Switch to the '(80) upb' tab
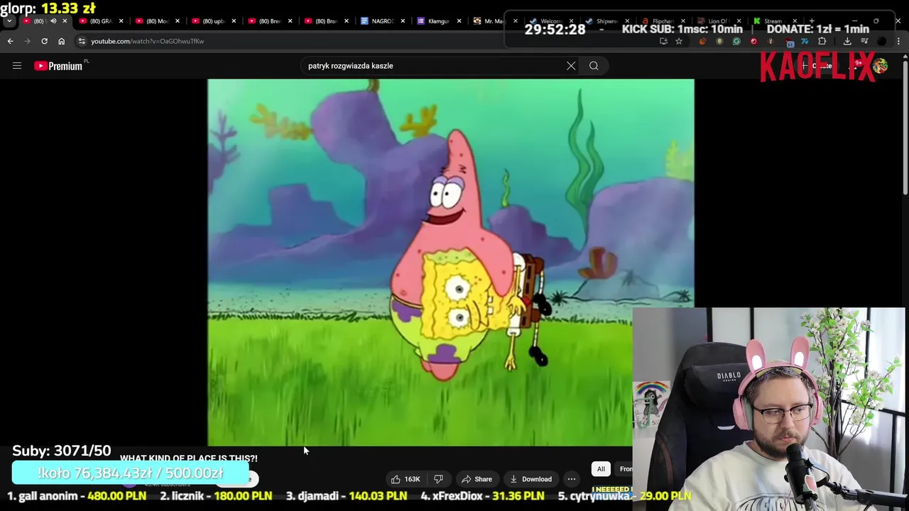The height and width of the screenshot is (511, 909). (213, 21)
